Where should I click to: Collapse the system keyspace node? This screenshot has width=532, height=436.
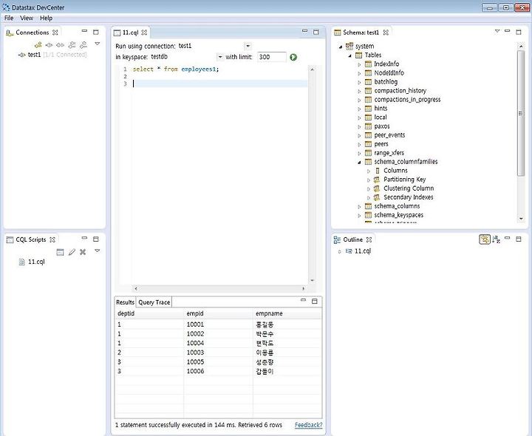click(341, 47)
